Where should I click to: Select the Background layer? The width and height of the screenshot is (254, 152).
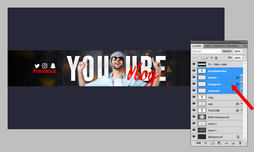tap(220, 137)
